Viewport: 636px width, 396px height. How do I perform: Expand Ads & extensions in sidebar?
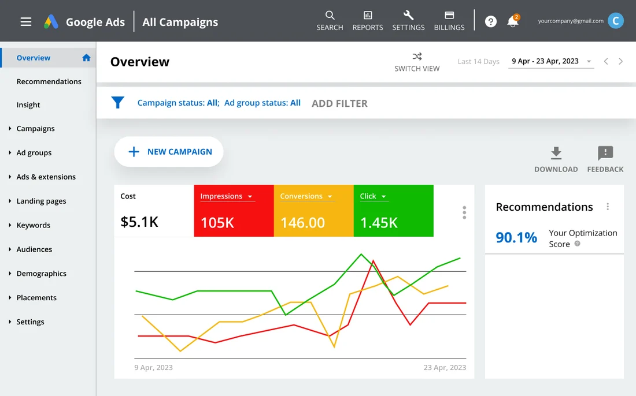(x=10, y=177)
